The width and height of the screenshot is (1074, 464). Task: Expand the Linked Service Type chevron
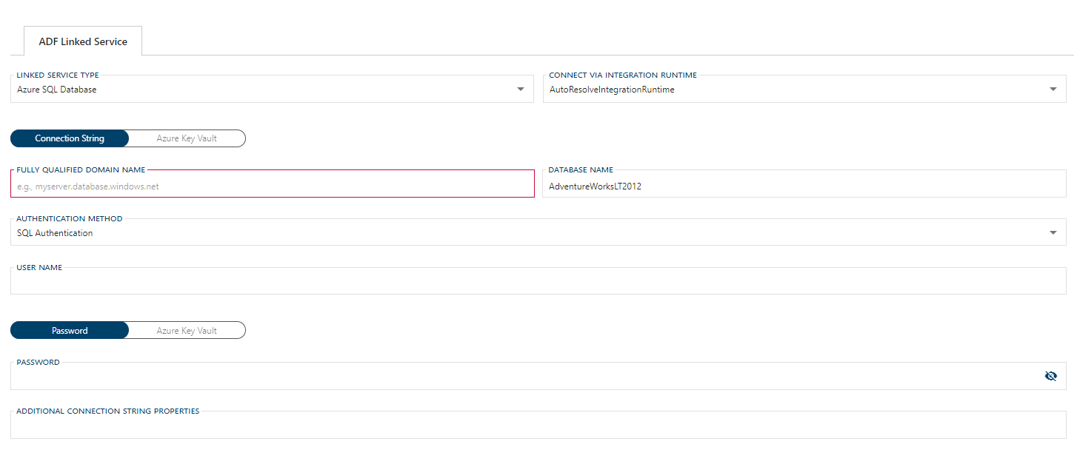coord(520,89)
